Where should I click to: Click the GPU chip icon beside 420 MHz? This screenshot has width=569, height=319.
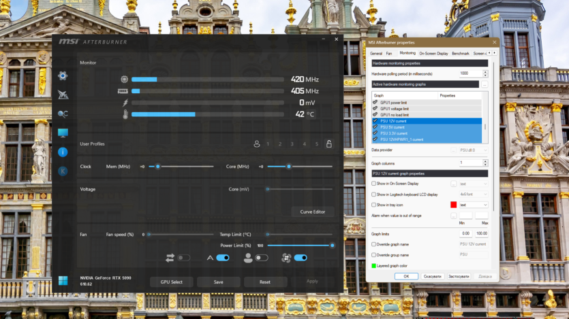(x=125, y=80)
